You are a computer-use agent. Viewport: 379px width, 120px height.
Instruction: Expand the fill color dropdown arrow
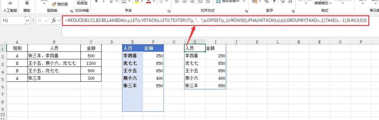pos(142,1)
